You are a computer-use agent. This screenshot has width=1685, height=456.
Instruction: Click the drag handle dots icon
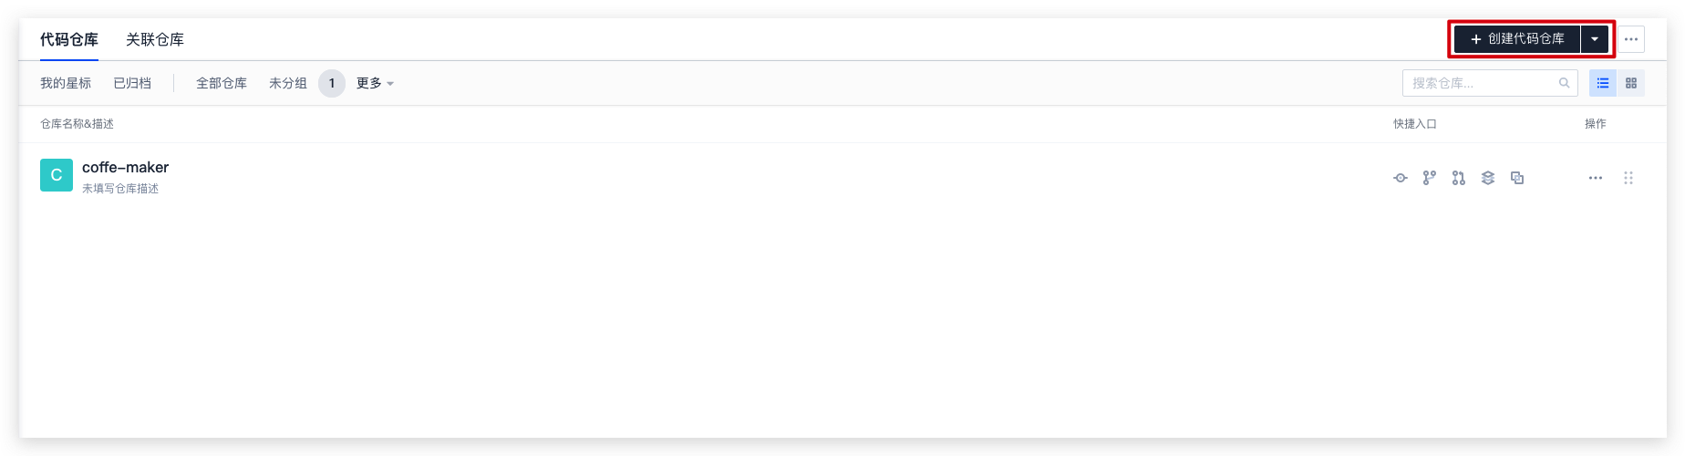(x=1628, y=178)
